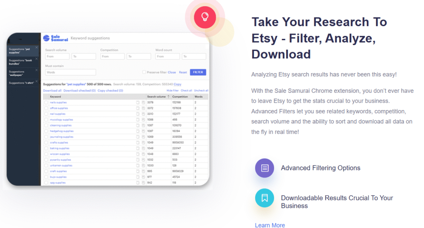
Task: Click Copy link beside Competition: 555340
Action: coord(177,84)
